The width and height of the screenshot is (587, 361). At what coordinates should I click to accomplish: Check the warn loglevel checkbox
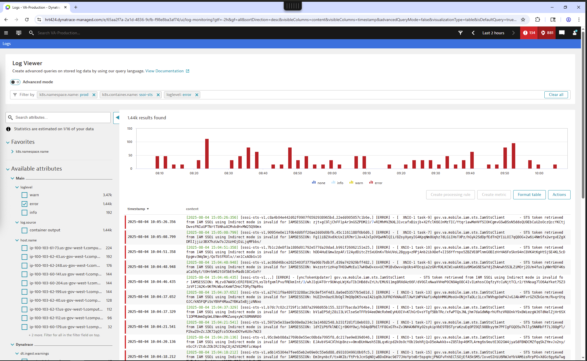click(x=24, y=195)
